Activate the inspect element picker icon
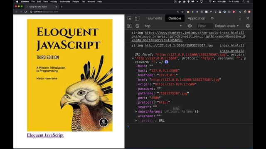Image resolution: width=266 pixels, height=149 pixels. (x=129, y=18)
